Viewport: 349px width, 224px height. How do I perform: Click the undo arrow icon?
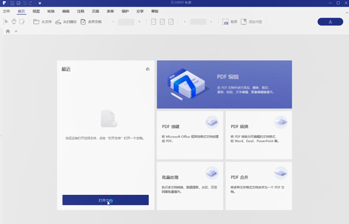coord(25,3)
